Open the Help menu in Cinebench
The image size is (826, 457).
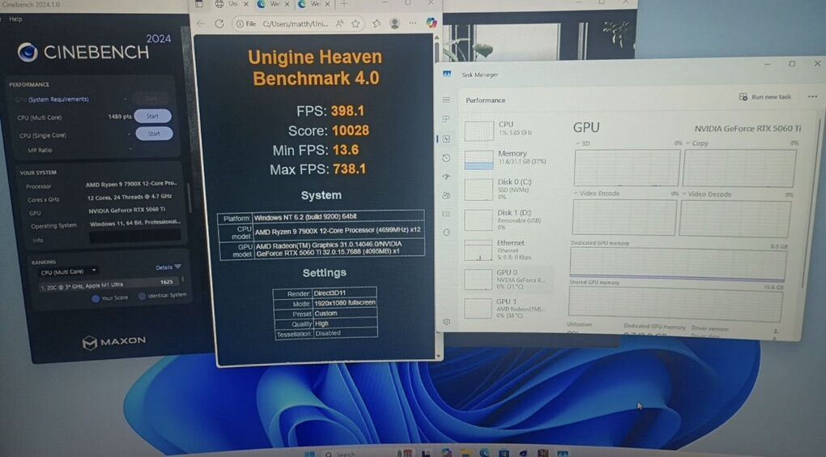tap(15, 19)
